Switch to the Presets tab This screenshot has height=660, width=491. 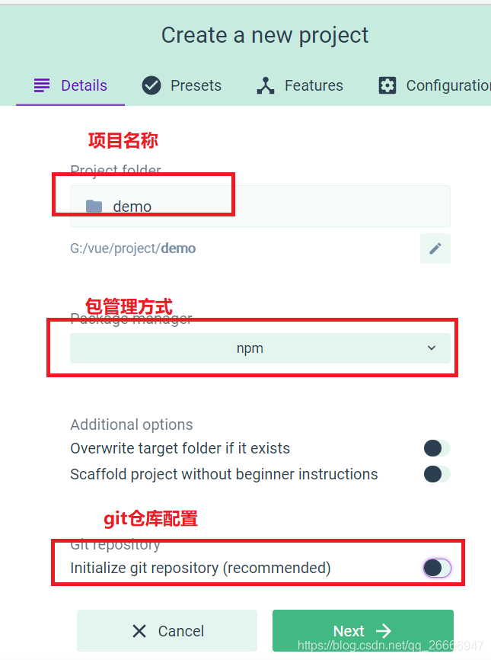click(x=182, y=85)
